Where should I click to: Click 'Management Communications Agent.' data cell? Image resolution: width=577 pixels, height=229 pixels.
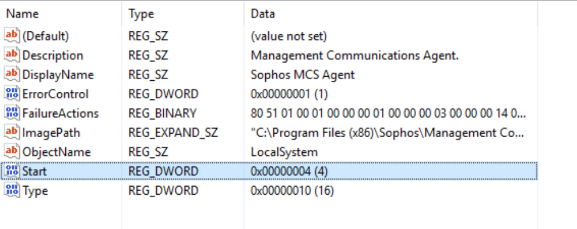tap(355, 55)
